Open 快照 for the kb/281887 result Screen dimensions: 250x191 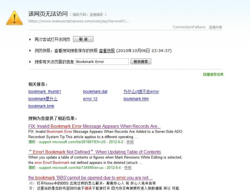(130, 142)
